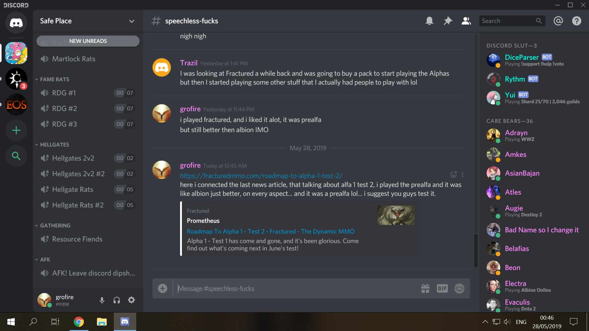This screenshot has width=589, height=331.
Task: Open the black sun server icon with badge
Action: [16, 79]
